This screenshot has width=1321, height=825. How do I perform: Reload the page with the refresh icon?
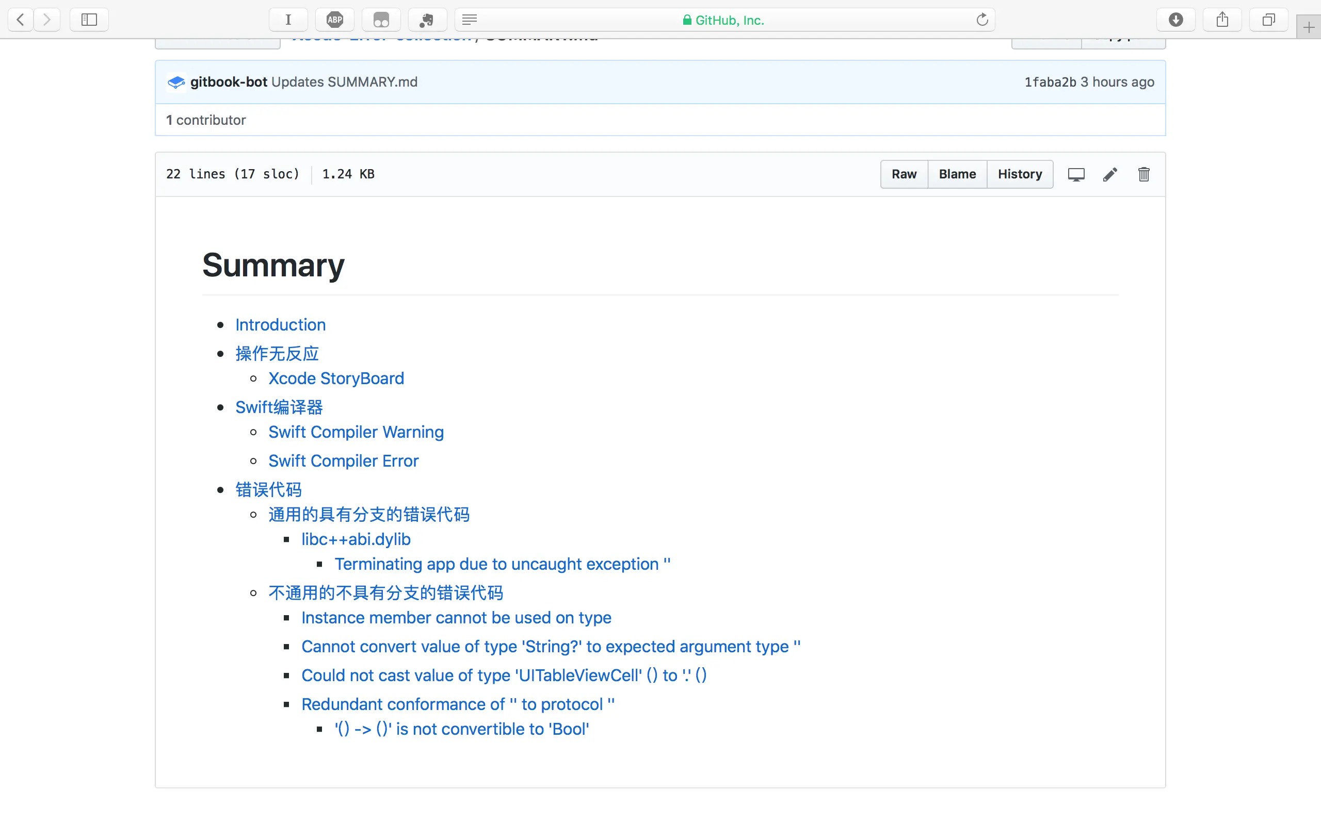pos(982,20)
